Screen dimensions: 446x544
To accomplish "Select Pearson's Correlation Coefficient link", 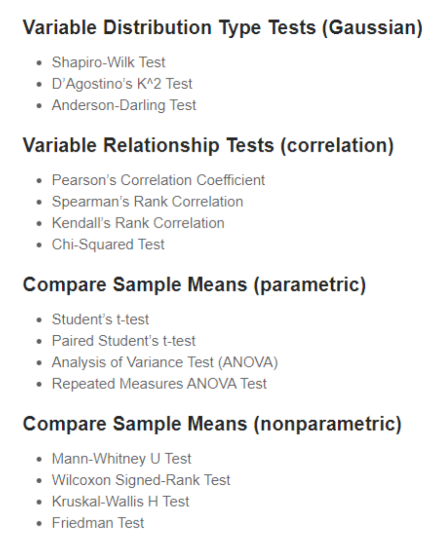I will click(x=158, y=180).
